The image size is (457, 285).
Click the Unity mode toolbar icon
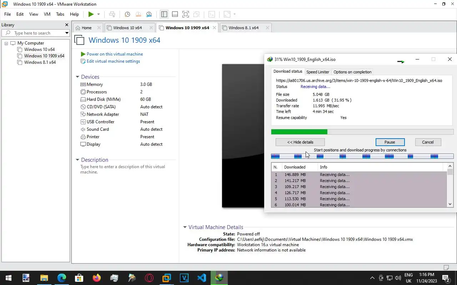[x=196, y=14]
